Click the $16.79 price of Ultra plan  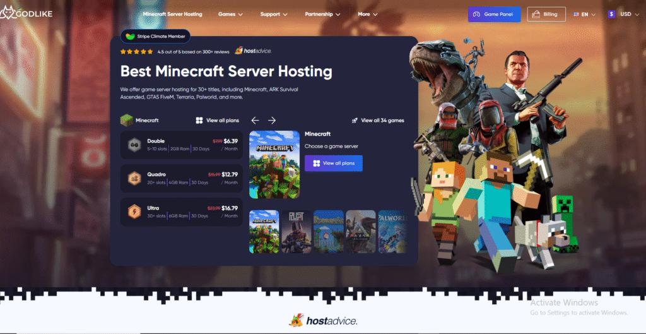coord(230,208)
